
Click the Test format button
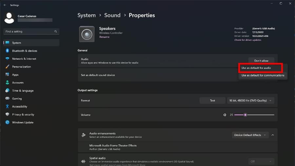212,100
